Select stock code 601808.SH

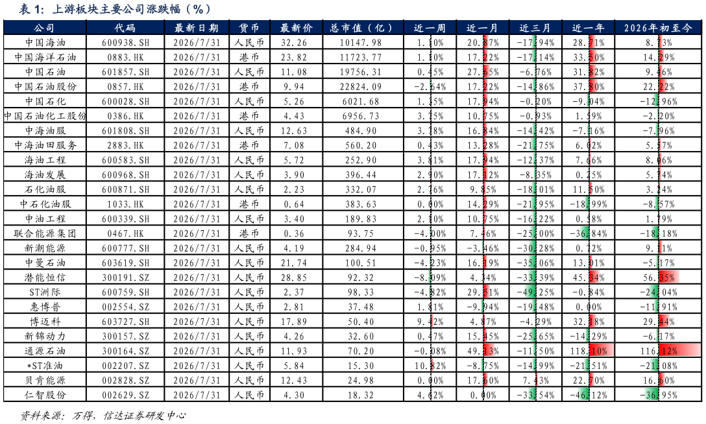[125, 131]
